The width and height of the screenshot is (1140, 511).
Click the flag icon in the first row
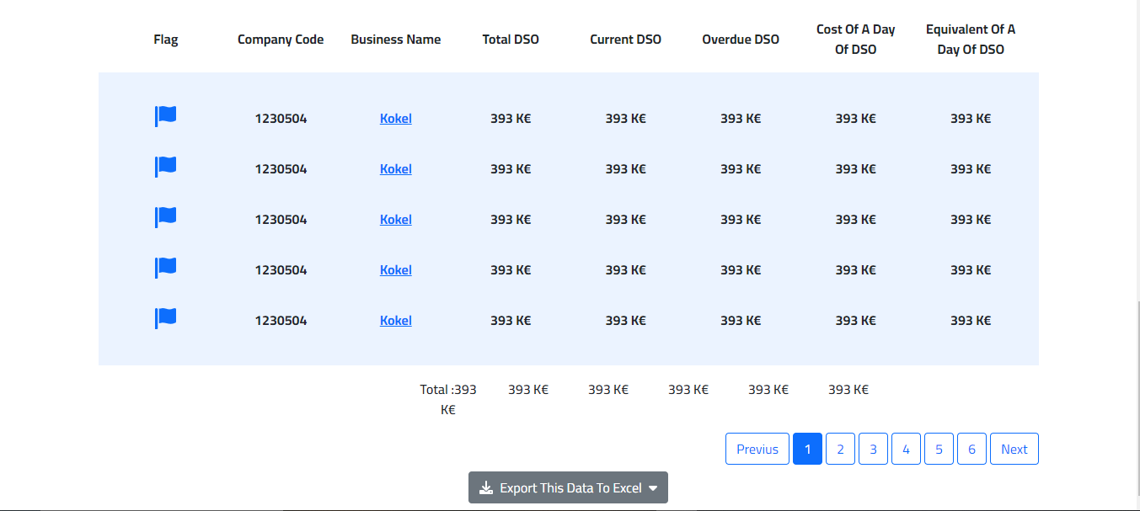pos(165,116)
